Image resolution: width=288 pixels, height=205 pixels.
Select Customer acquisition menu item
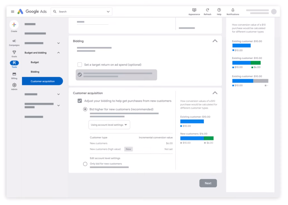[x=42, y=81]
